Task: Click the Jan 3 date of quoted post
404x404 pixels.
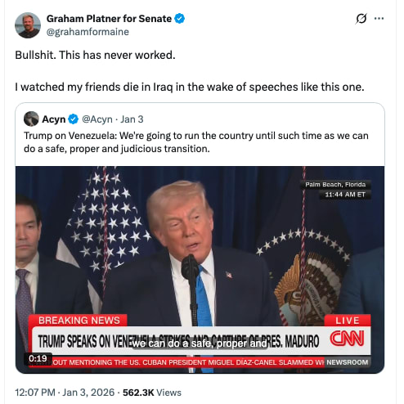Action: click(132, 119)
